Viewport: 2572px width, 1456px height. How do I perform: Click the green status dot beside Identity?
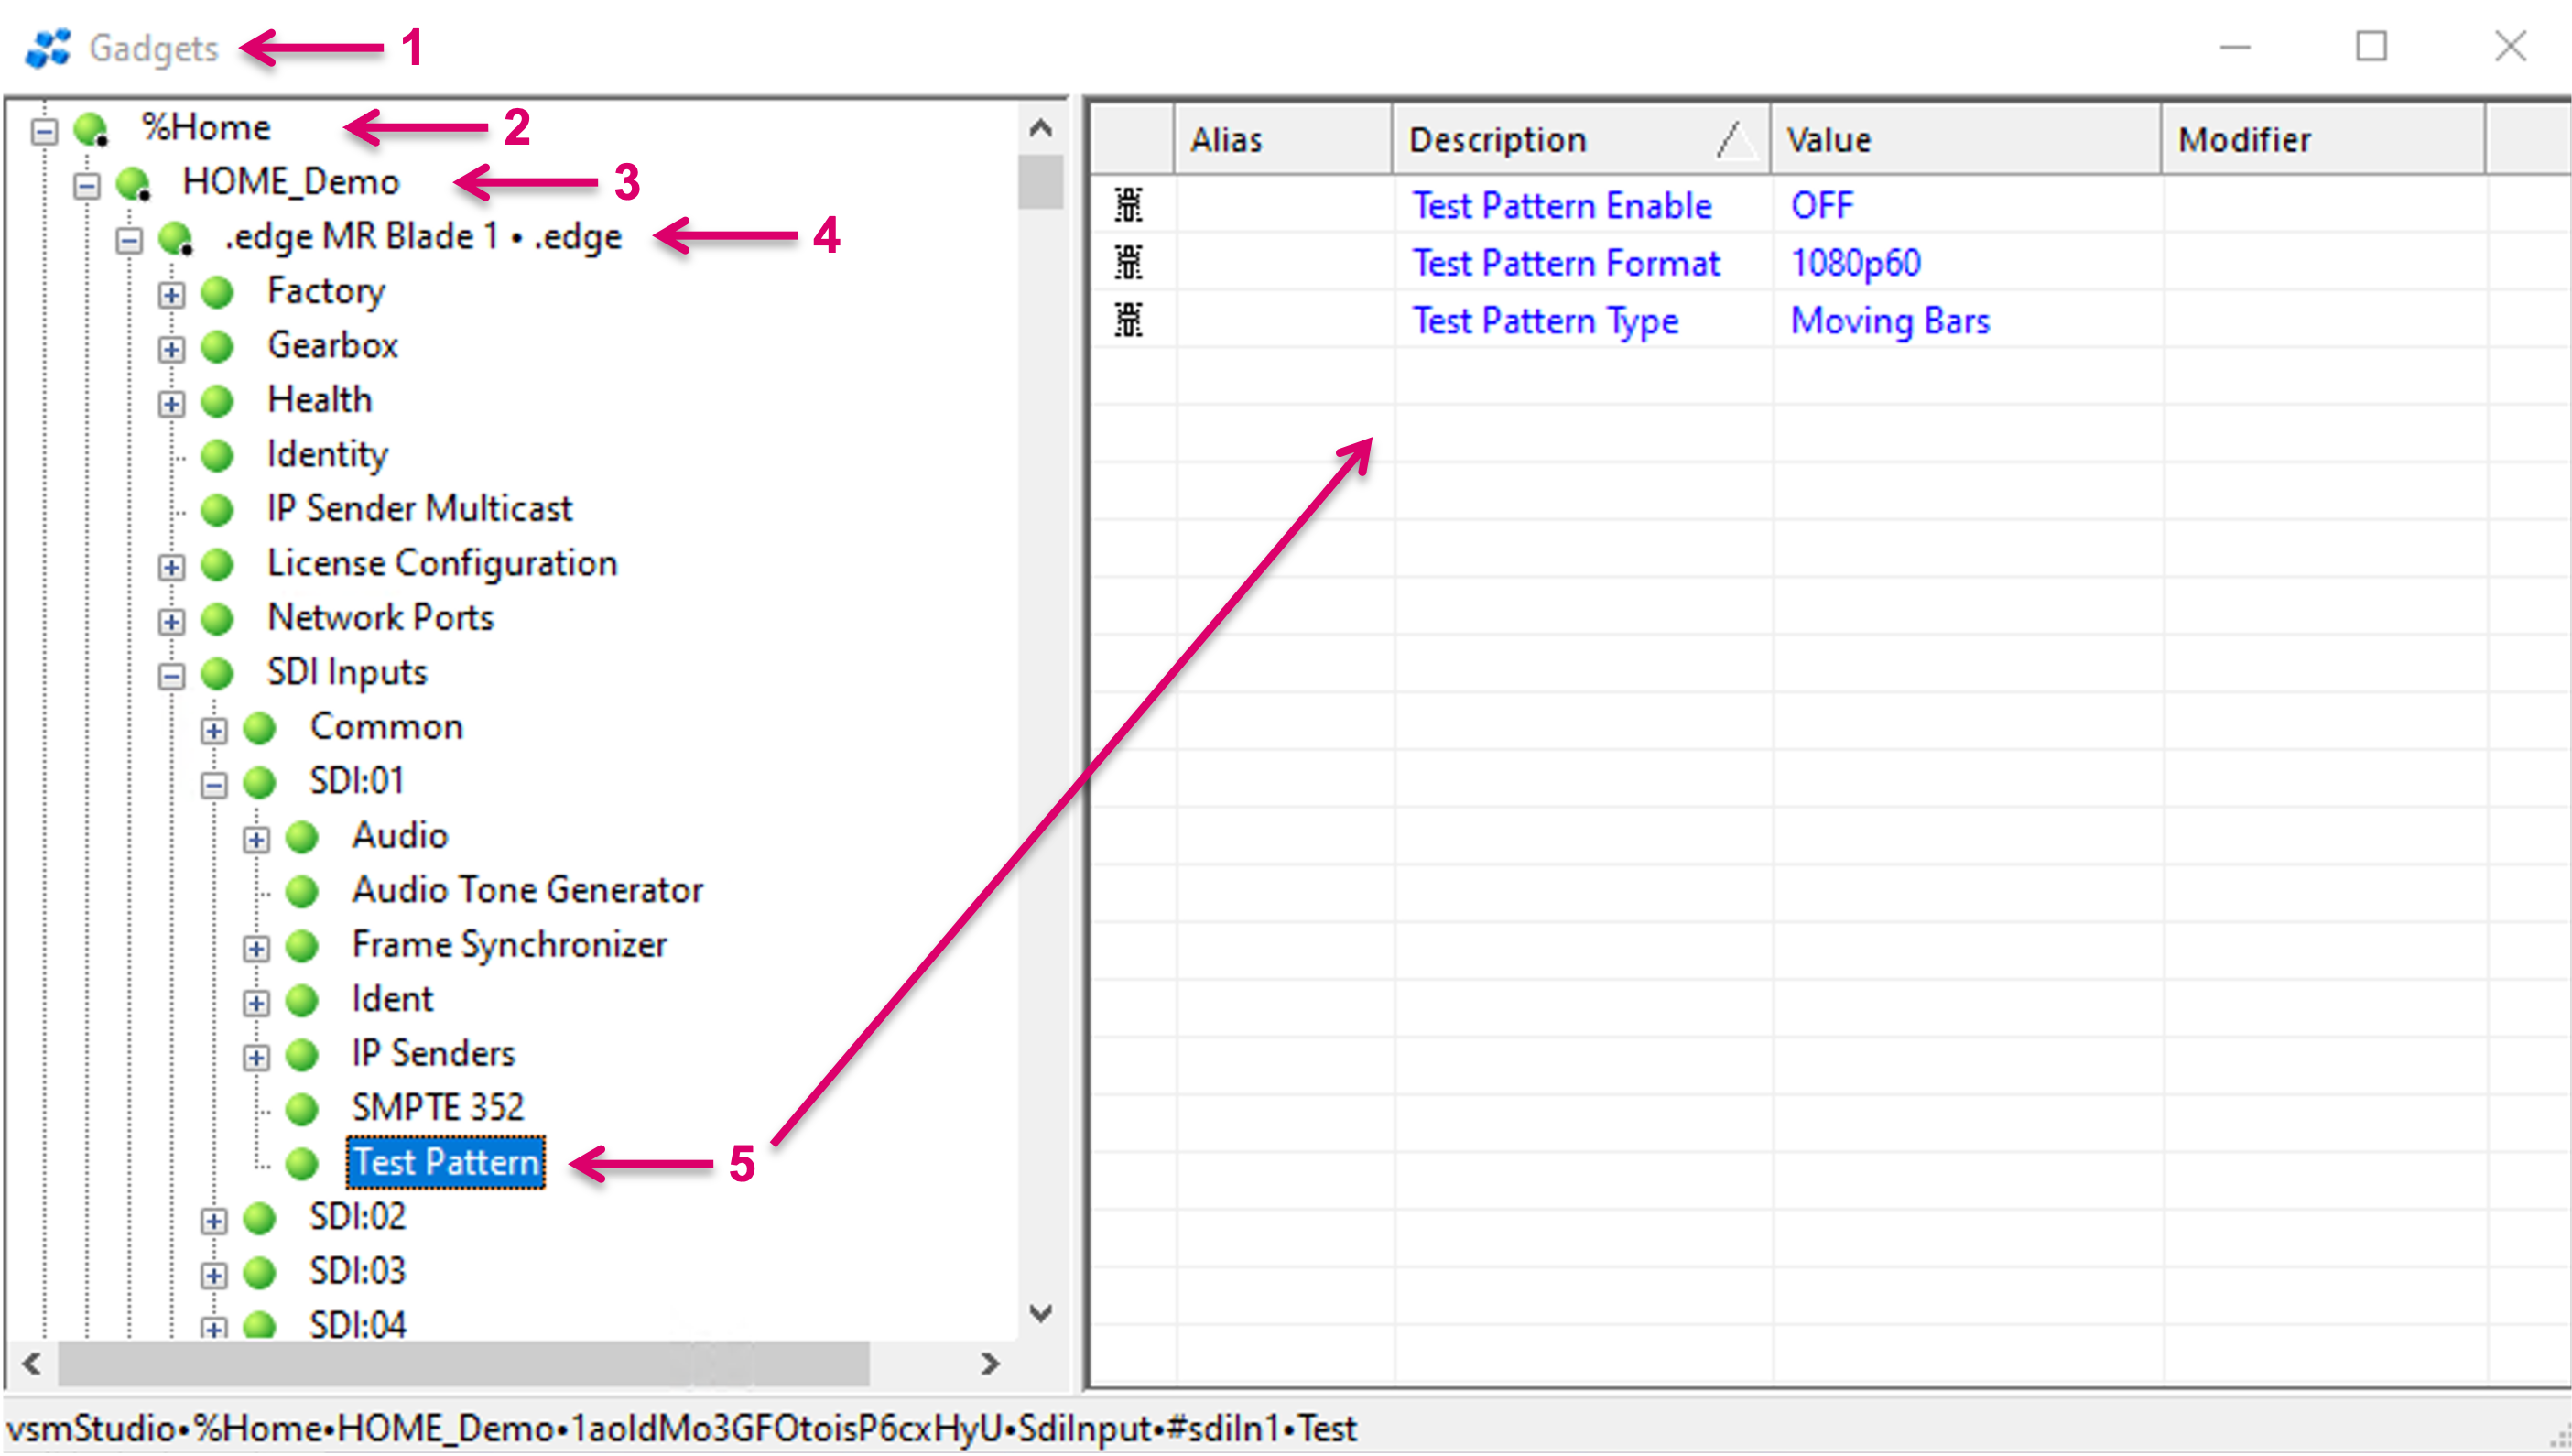217,455
